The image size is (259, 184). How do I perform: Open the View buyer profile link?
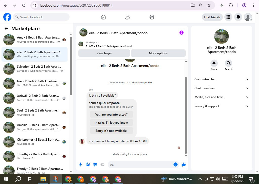142,83
